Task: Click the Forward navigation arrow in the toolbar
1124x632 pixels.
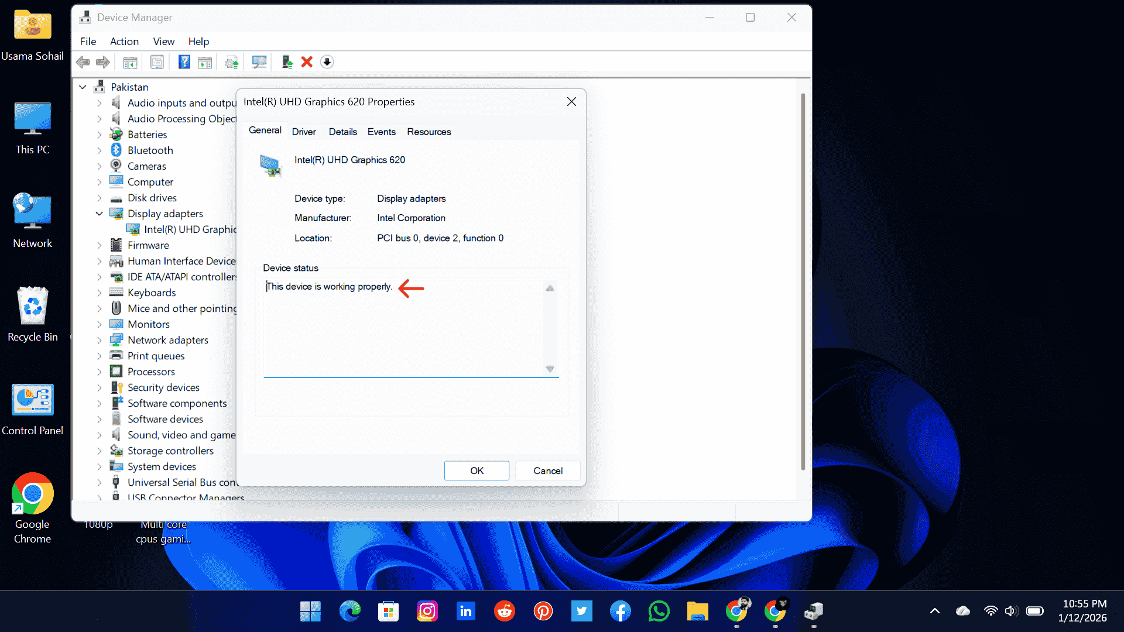Action: pos(102,62)
